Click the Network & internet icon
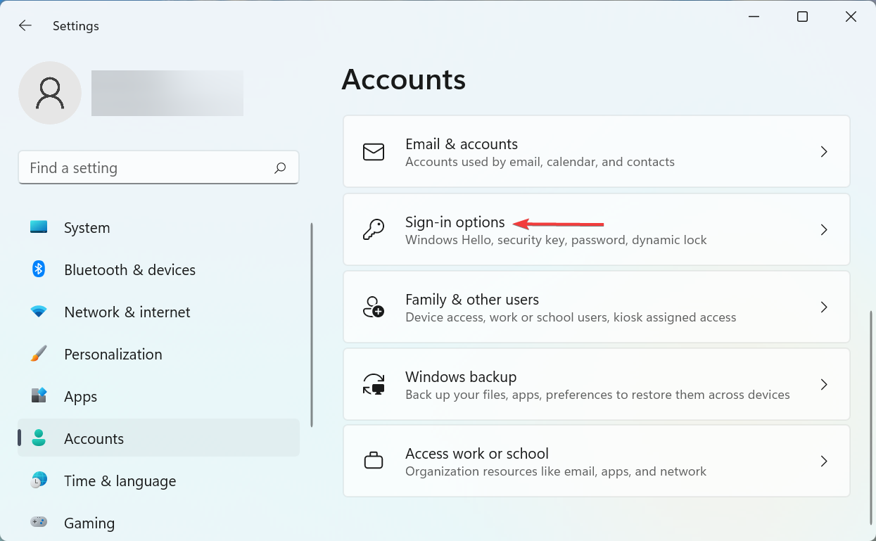Screen dimensions: 876x541 (x=37, y=312)
